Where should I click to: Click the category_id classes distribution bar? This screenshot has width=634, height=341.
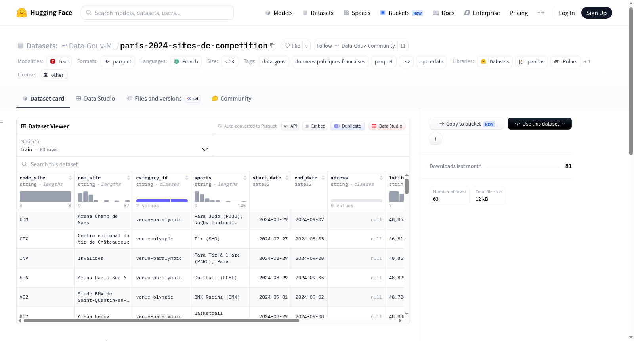[162, 201]
